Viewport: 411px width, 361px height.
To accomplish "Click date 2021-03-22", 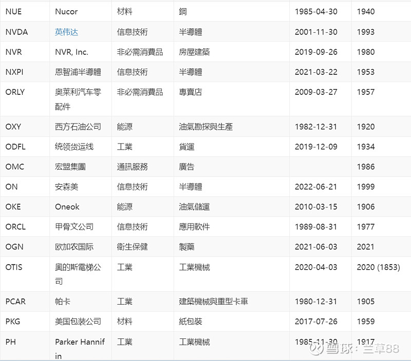I will pos(316,72).
